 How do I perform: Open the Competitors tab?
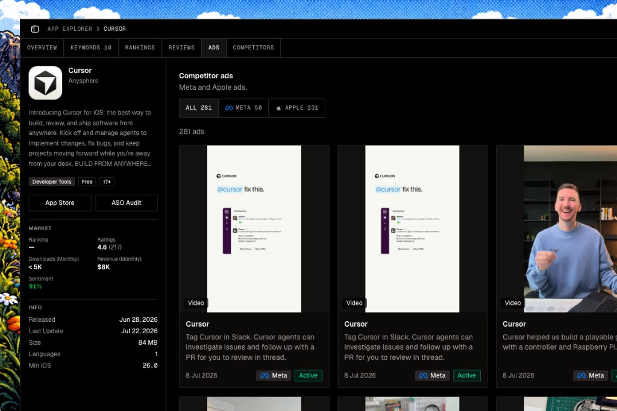pyautogui.click(x=254, y=48)
